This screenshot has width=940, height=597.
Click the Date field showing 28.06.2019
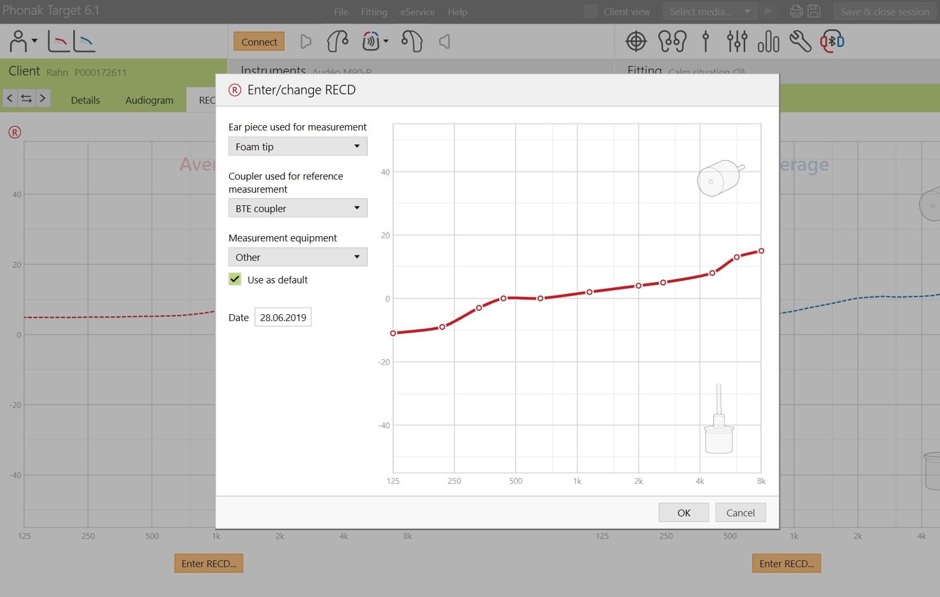click(283, 317)
